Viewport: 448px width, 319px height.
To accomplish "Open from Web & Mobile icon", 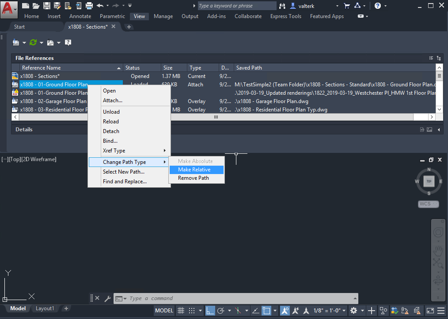I will click(68, 5).
